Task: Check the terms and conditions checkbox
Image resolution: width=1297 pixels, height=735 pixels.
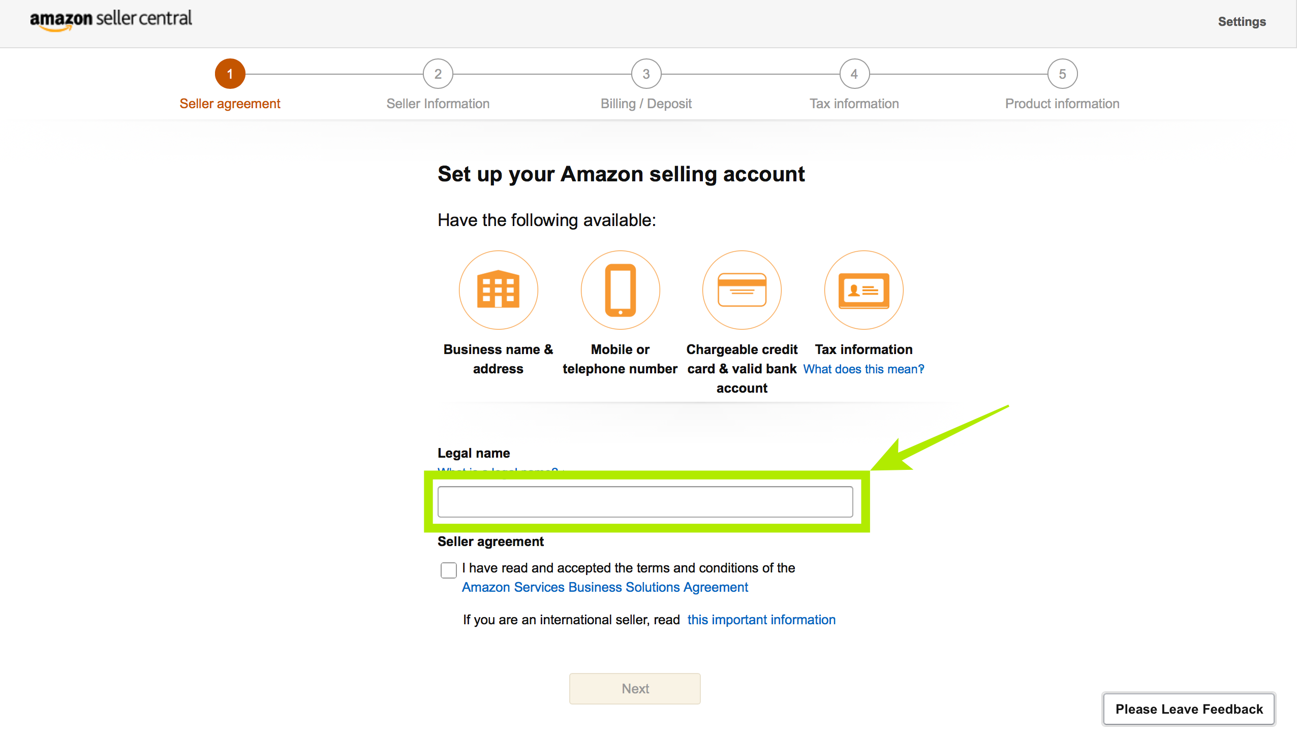Action: (x=449, y=570)
